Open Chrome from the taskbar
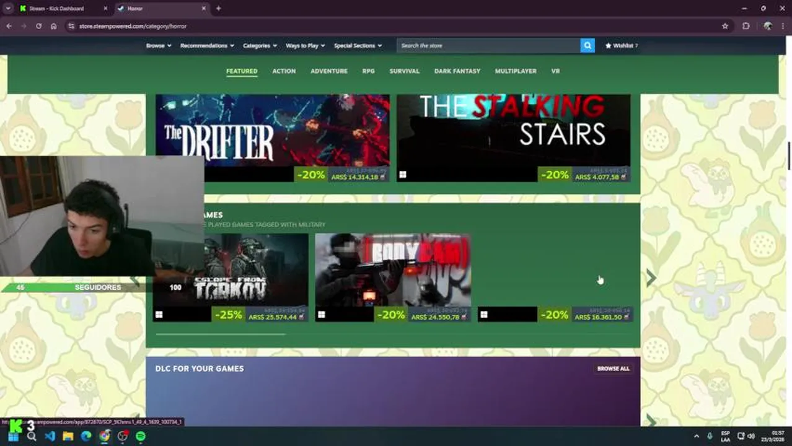 [x=105, y=436]
